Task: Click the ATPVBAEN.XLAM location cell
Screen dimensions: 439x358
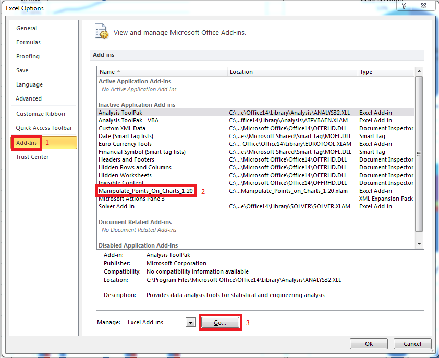Action: (288, 120)
